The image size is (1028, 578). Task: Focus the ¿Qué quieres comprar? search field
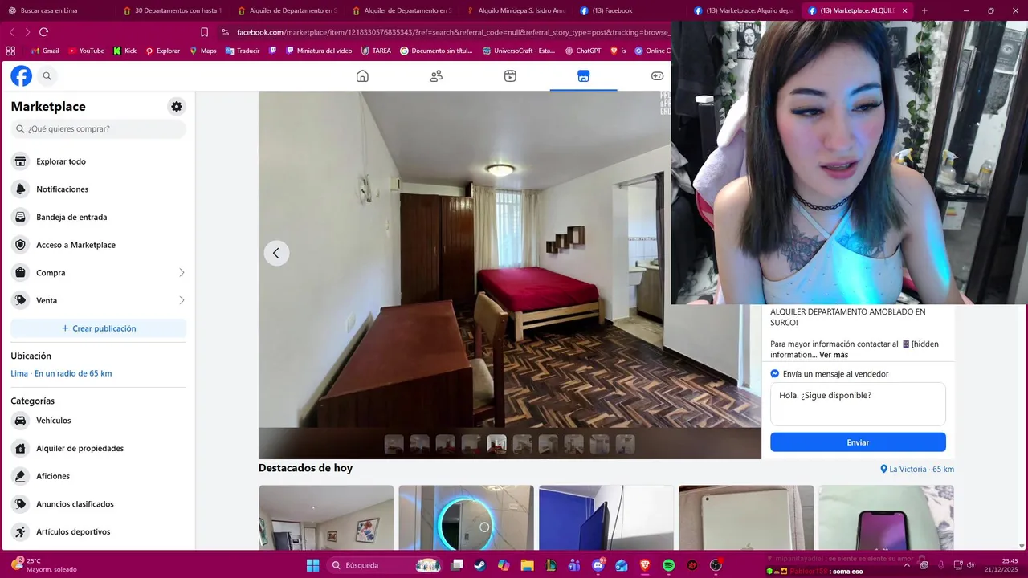coord(98,128)
